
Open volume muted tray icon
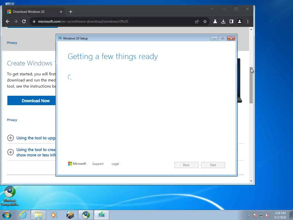tap(267, 215)
